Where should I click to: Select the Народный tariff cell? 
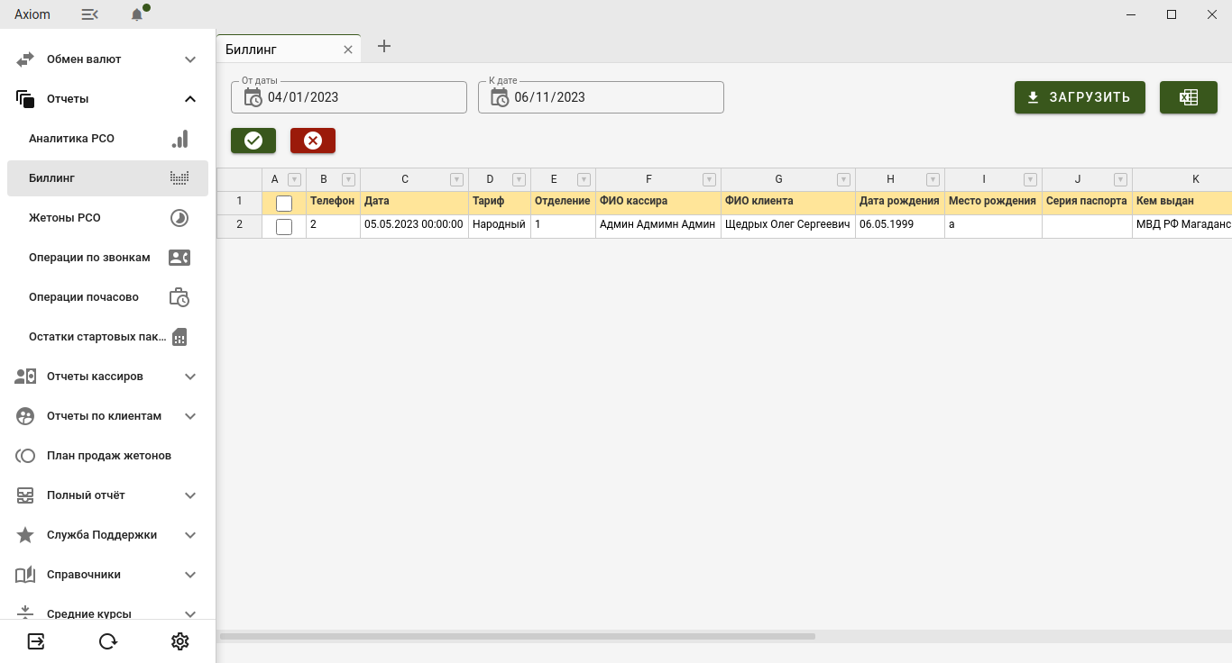(500, 226)
